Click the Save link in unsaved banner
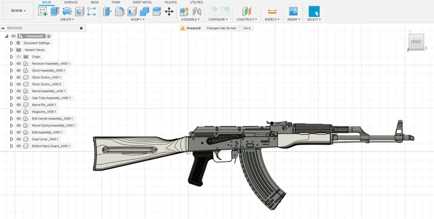This screenshot has width=434, height=219. [247, 28]
